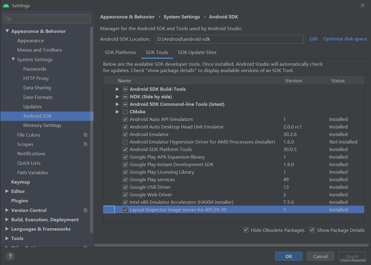Expand Build, Execution, Deployment node
This screenshot has height=265, width=371.
coord(7,219)
